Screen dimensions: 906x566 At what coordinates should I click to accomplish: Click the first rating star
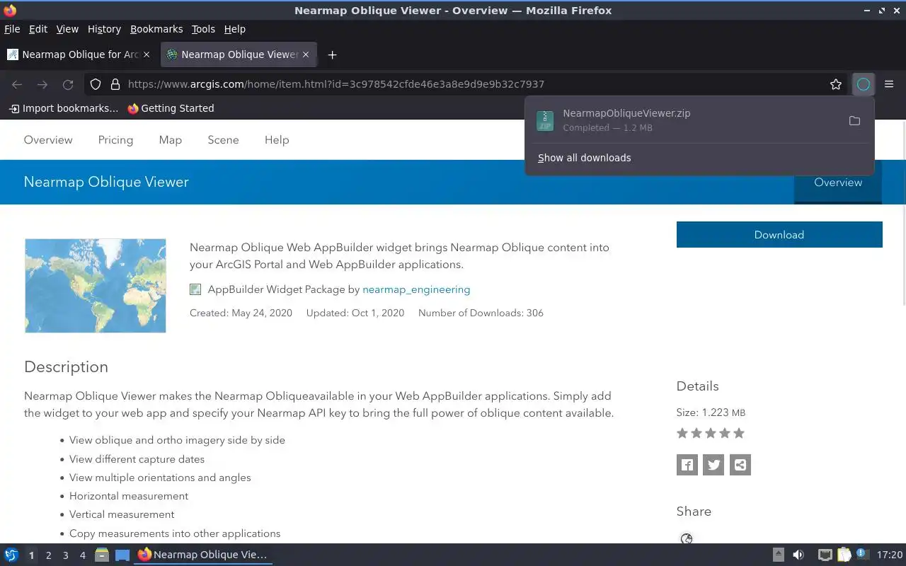pos(682,433)
